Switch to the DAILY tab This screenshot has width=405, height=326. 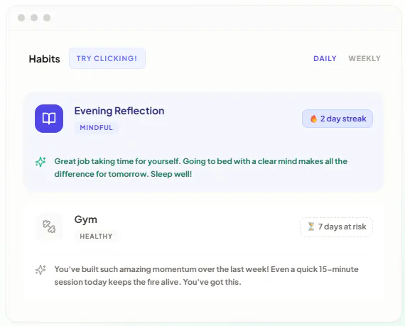(325, 58)
